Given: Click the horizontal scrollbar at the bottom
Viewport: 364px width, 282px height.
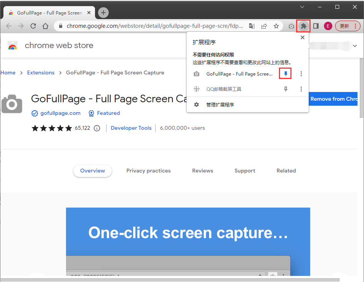Looking at the screenshot, I should pyautogui.click(x=170, y=280).
